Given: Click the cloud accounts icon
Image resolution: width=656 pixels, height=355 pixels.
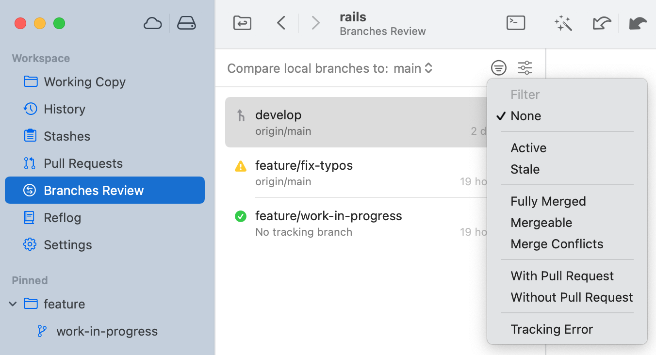Looking at the screenshot, I should (x=152, y=23).
